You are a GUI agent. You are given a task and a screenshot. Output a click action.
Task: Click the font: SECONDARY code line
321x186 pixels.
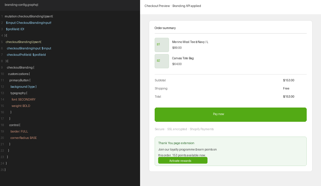click(24, 99)
